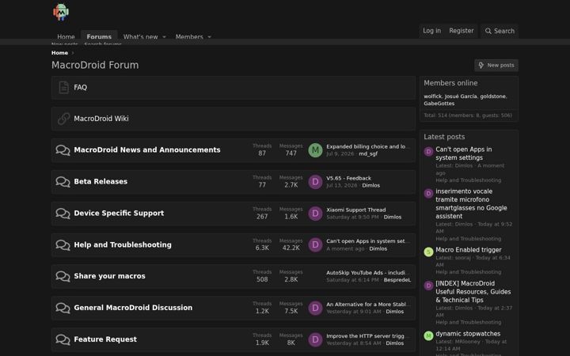Image resolution: width=570 pixels, height=356 pixels.
Task: Open the 'Xiaomi Support Thread' link
Action: 356,210
